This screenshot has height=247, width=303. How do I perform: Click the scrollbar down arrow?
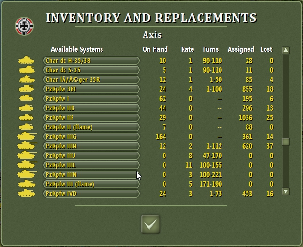286,191
